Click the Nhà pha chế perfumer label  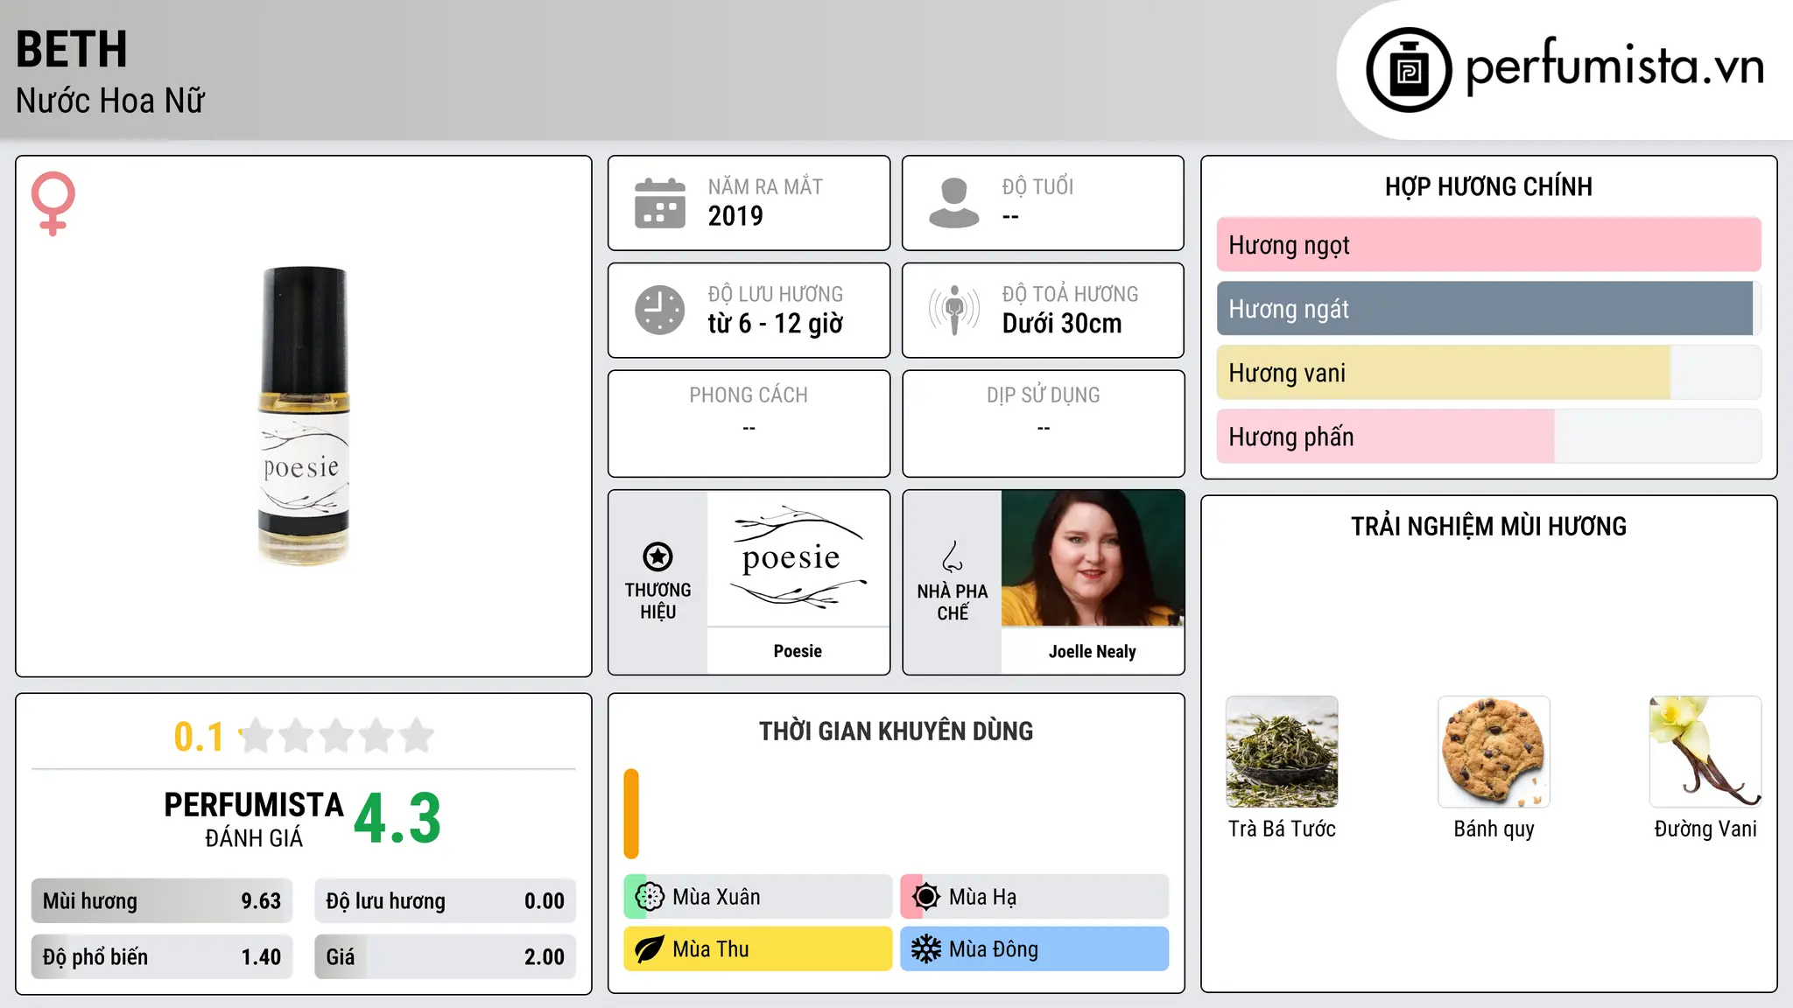point(953,602)
